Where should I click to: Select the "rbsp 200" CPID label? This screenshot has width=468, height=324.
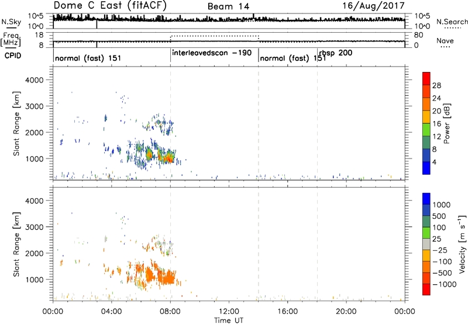(336, 53)
